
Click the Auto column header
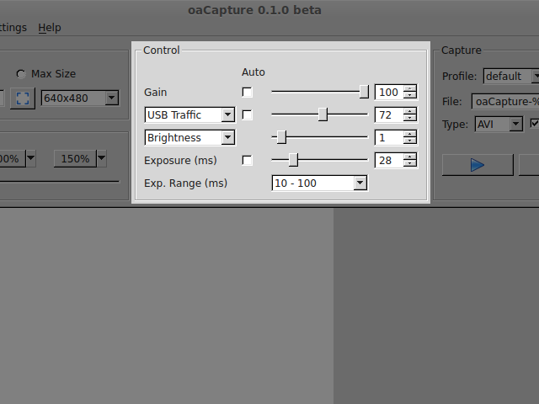253,72
